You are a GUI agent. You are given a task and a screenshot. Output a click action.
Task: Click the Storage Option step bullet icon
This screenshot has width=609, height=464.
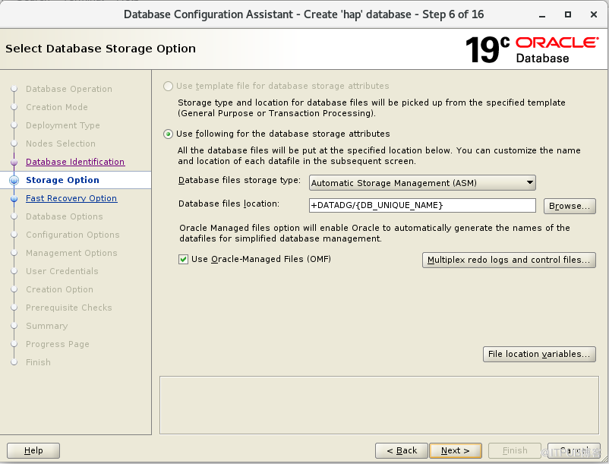[x=14, y=180]
